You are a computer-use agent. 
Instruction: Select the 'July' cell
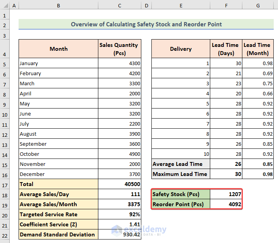click(58, 124)
